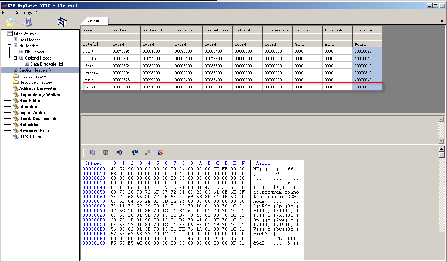Click hex offset row 00000040
This screenshot has width=447, height=262.
[x=94, y=187]
